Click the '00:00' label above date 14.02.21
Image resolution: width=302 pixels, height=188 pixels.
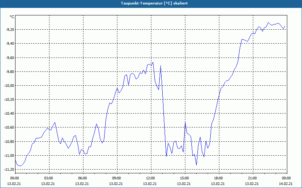click(287, 178)
